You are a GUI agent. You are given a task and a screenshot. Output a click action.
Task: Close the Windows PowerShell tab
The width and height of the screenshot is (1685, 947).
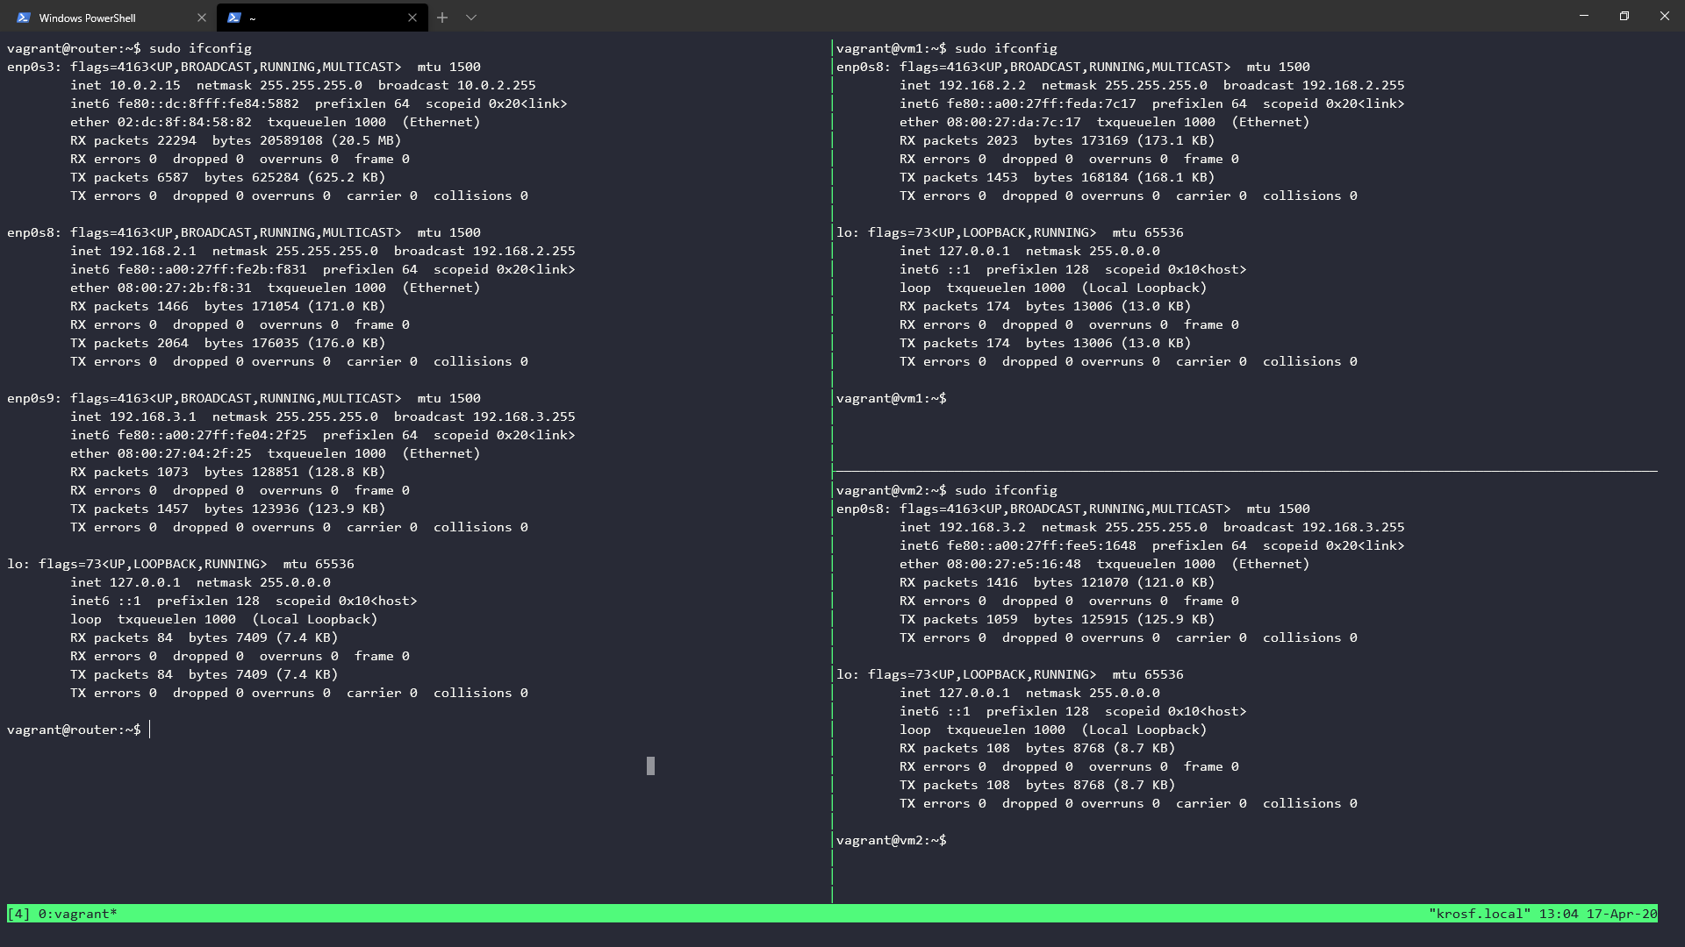(x=202, y=18)
